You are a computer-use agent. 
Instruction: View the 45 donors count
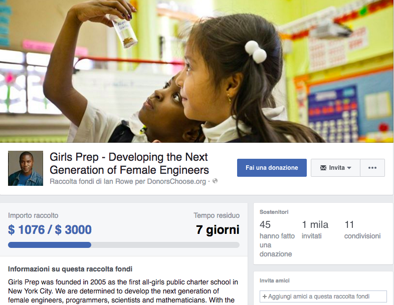point(265,225)
